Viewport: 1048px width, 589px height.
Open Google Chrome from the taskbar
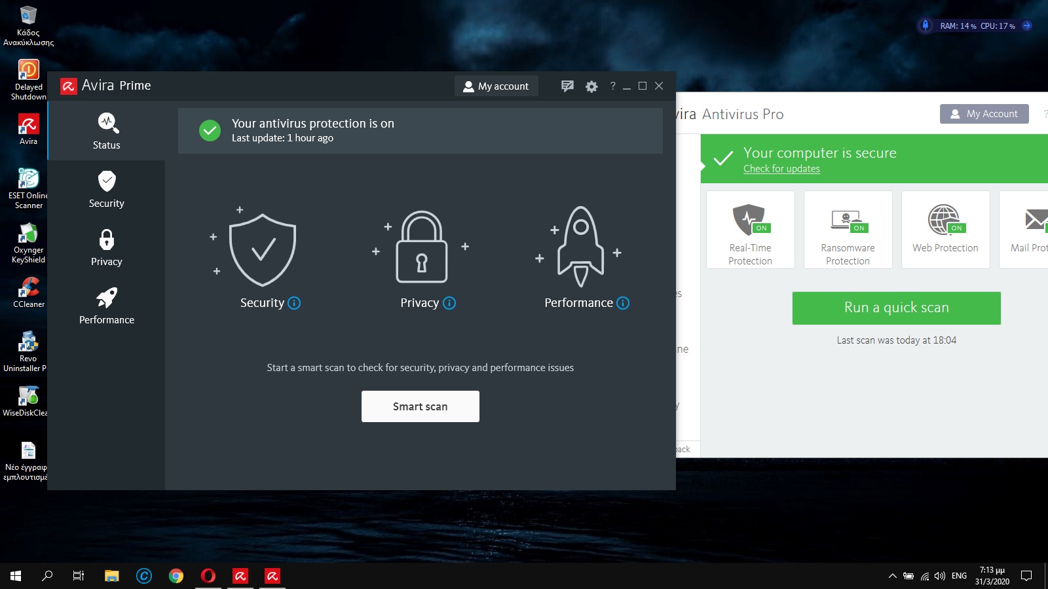coord(176,576)
